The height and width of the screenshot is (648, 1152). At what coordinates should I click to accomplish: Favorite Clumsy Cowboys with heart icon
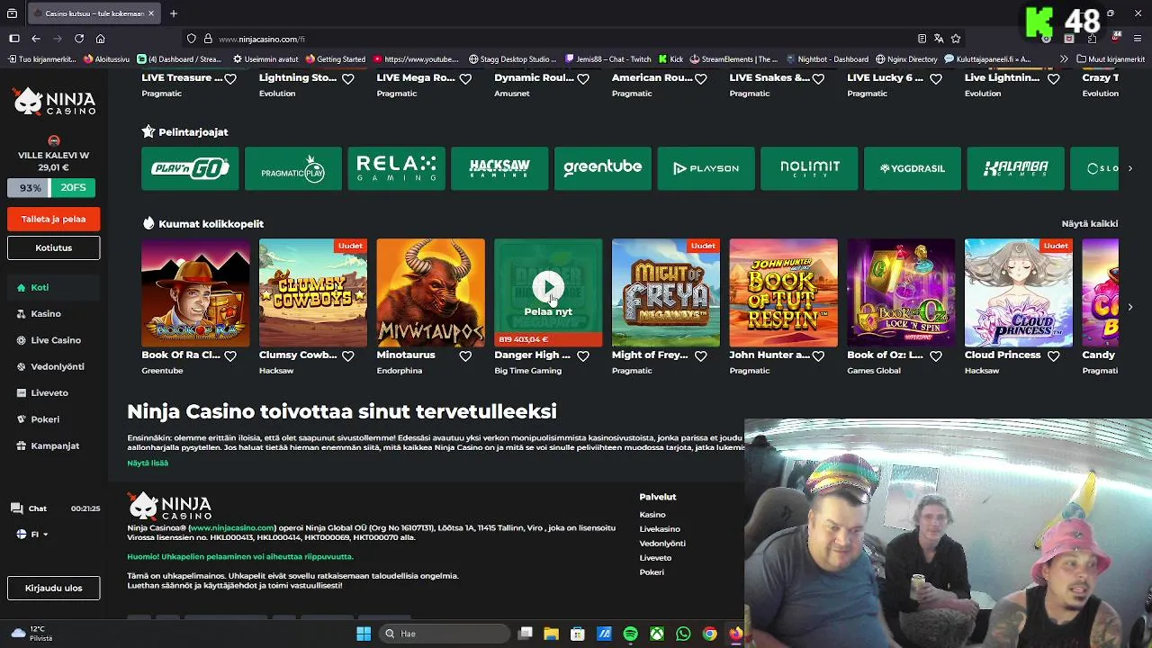click(x=348, y=356)
